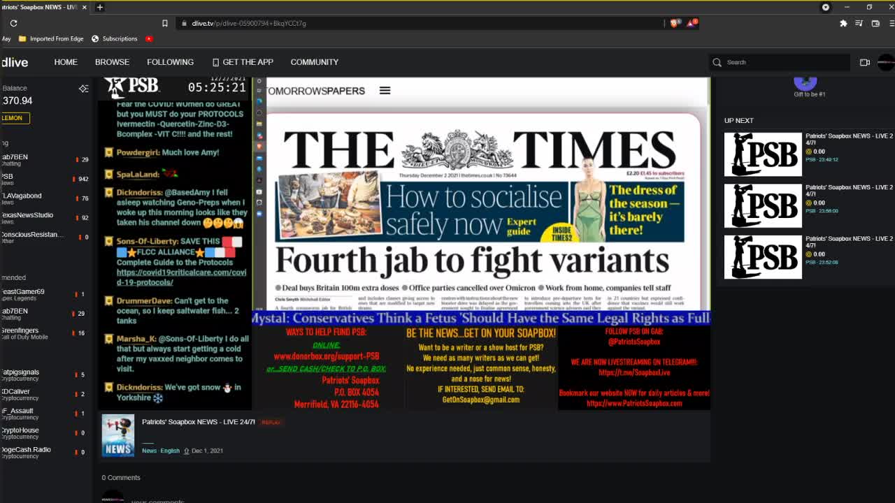The height and width of the screenshot is (503, 895).
Task: Click the Times front page in video
Action: [482, 212]
